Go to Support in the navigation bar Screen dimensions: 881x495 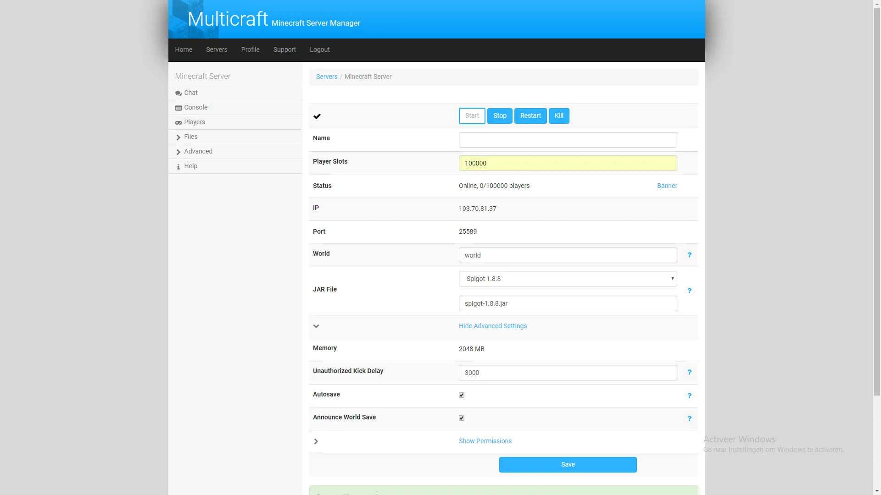pos(284,49)
